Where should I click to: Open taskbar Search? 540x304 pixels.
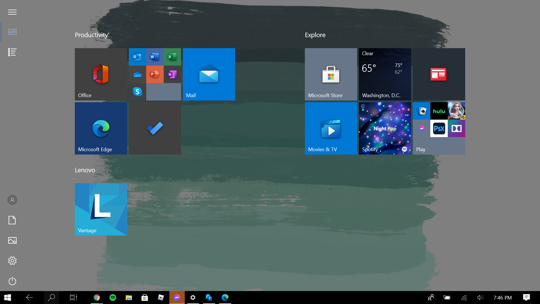pyautogui.click(x=51, y=298)
